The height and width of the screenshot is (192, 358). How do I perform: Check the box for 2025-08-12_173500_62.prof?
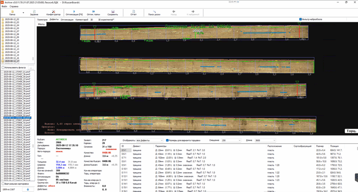pos(2,84)
